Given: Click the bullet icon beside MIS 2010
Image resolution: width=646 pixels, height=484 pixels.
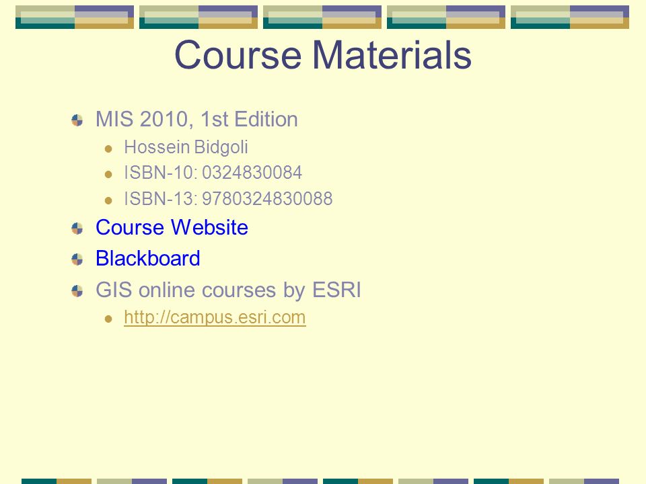Looking at the screenshot, I should (x=77, y=120).
